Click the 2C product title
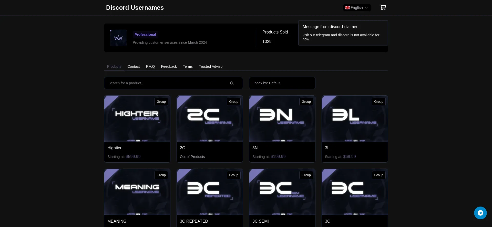 [182, 148]
